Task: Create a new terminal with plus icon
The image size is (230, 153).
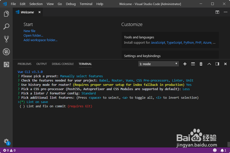Action: coord(185,64)
